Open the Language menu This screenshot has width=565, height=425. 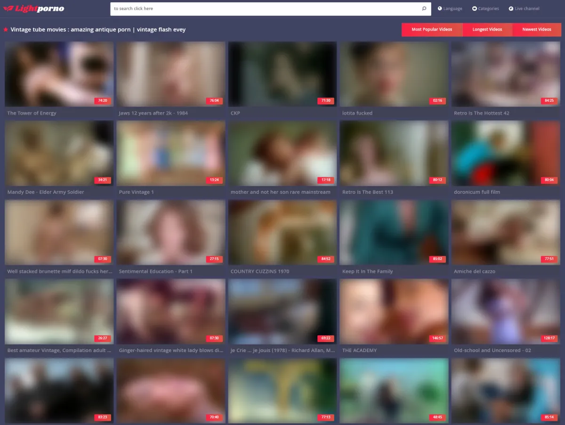tap(452, 8)
